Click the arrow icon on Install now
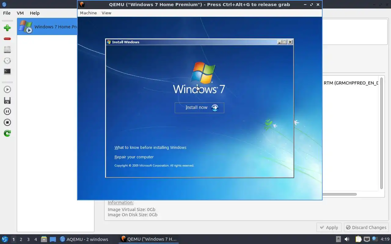 coord(215,108)
